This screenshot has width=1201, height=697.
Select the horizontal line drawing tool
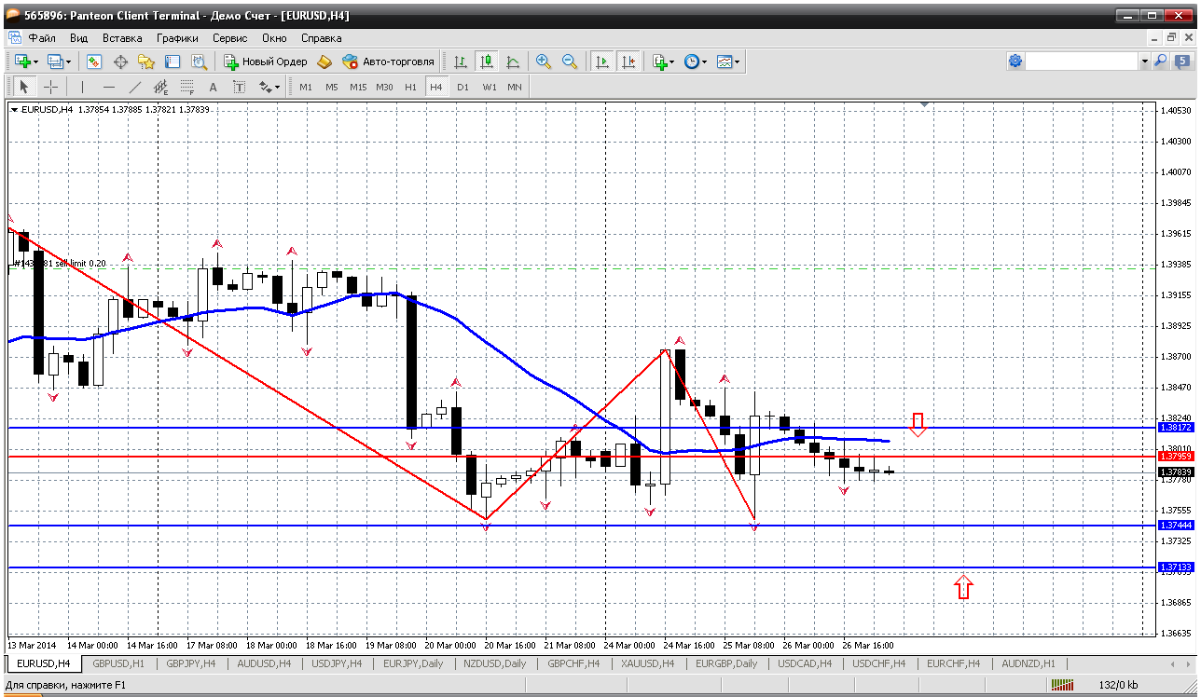(x=109, y=87)
